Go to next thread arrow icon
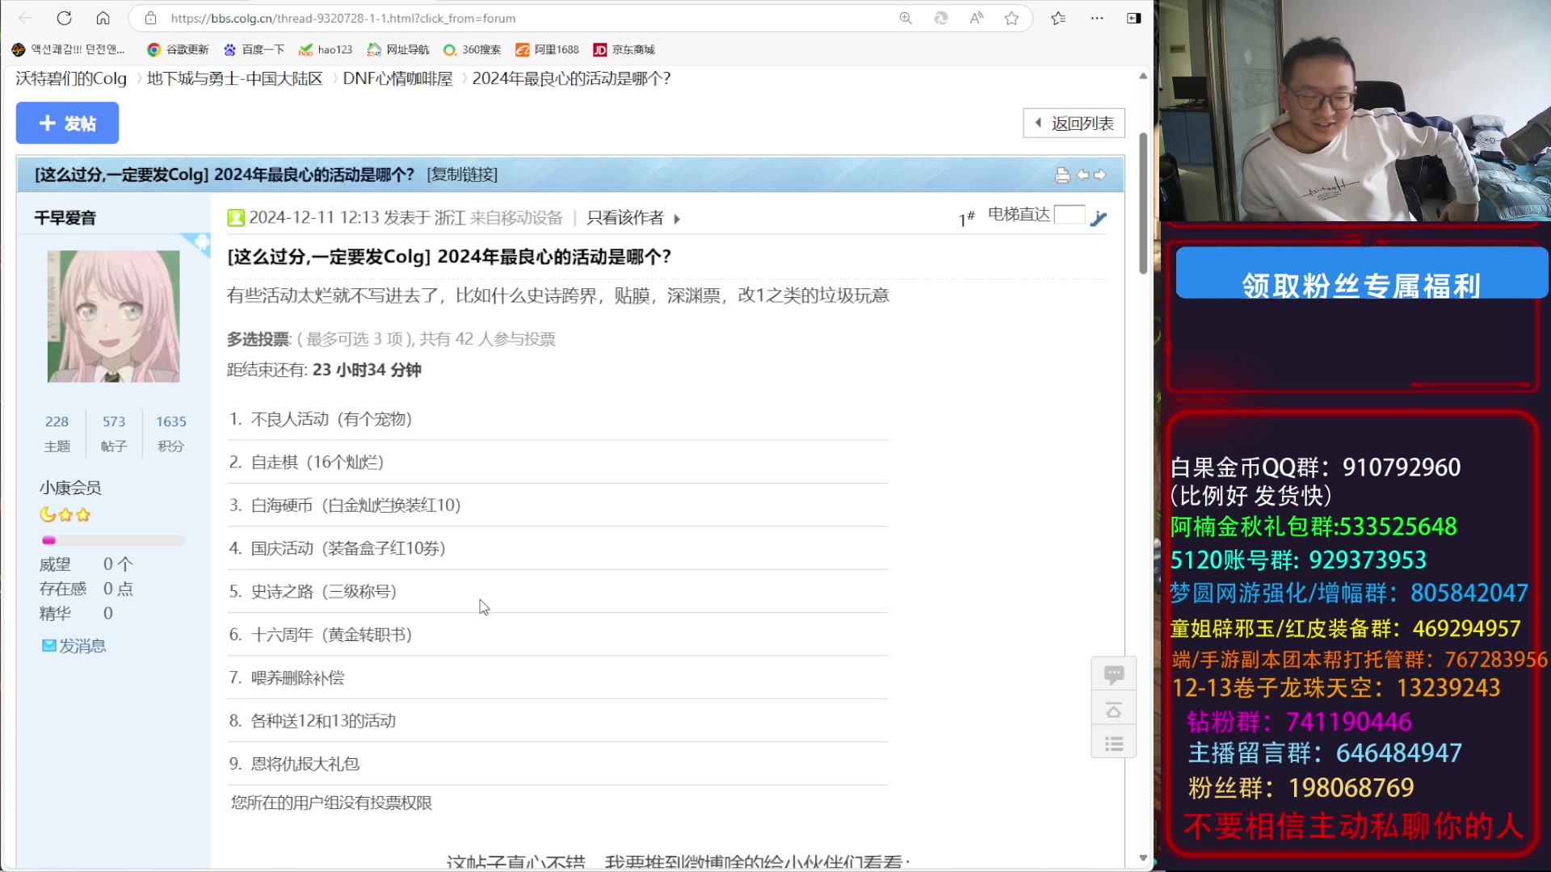 (1099, 174)
